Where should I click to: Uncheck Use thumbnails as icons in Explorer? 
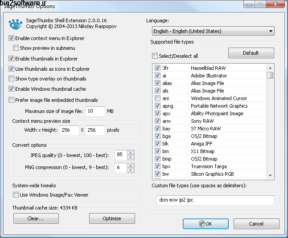coord(11,69)
